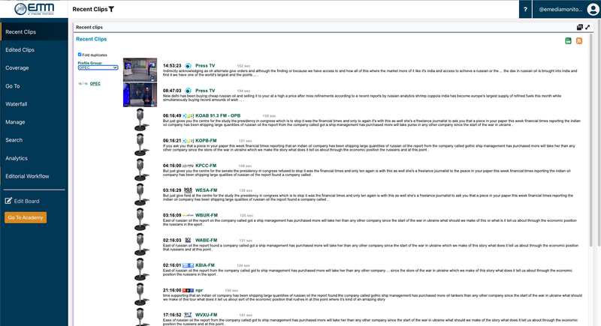
Task: Click the filter funnel icon beside Recent Clips
Action: [x=112, y=10]
